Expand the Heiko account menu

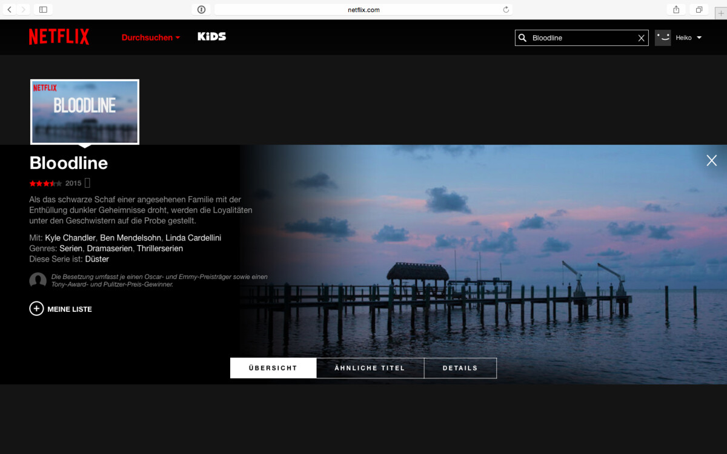pos(689,38)
